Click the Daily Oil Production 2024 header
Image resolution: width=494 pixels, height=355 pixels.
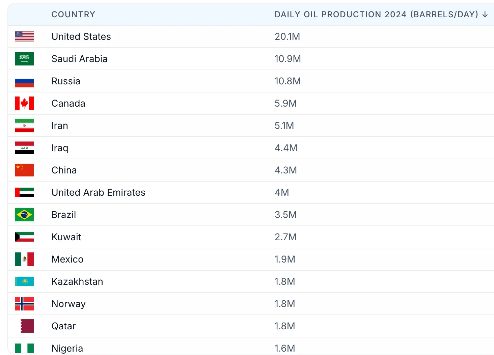click(x=376, y=15)
